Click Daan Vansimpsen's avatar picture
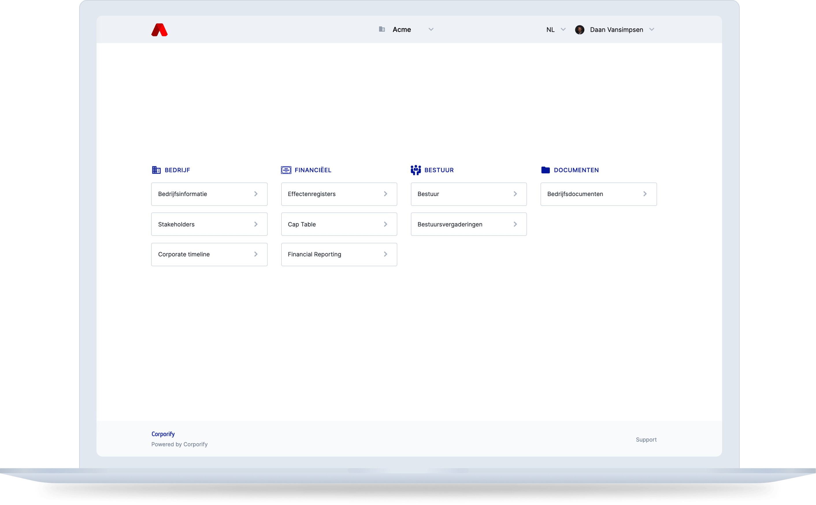This screenshot has height=505, width=816. pyautogui.click(x=579, y=30)
